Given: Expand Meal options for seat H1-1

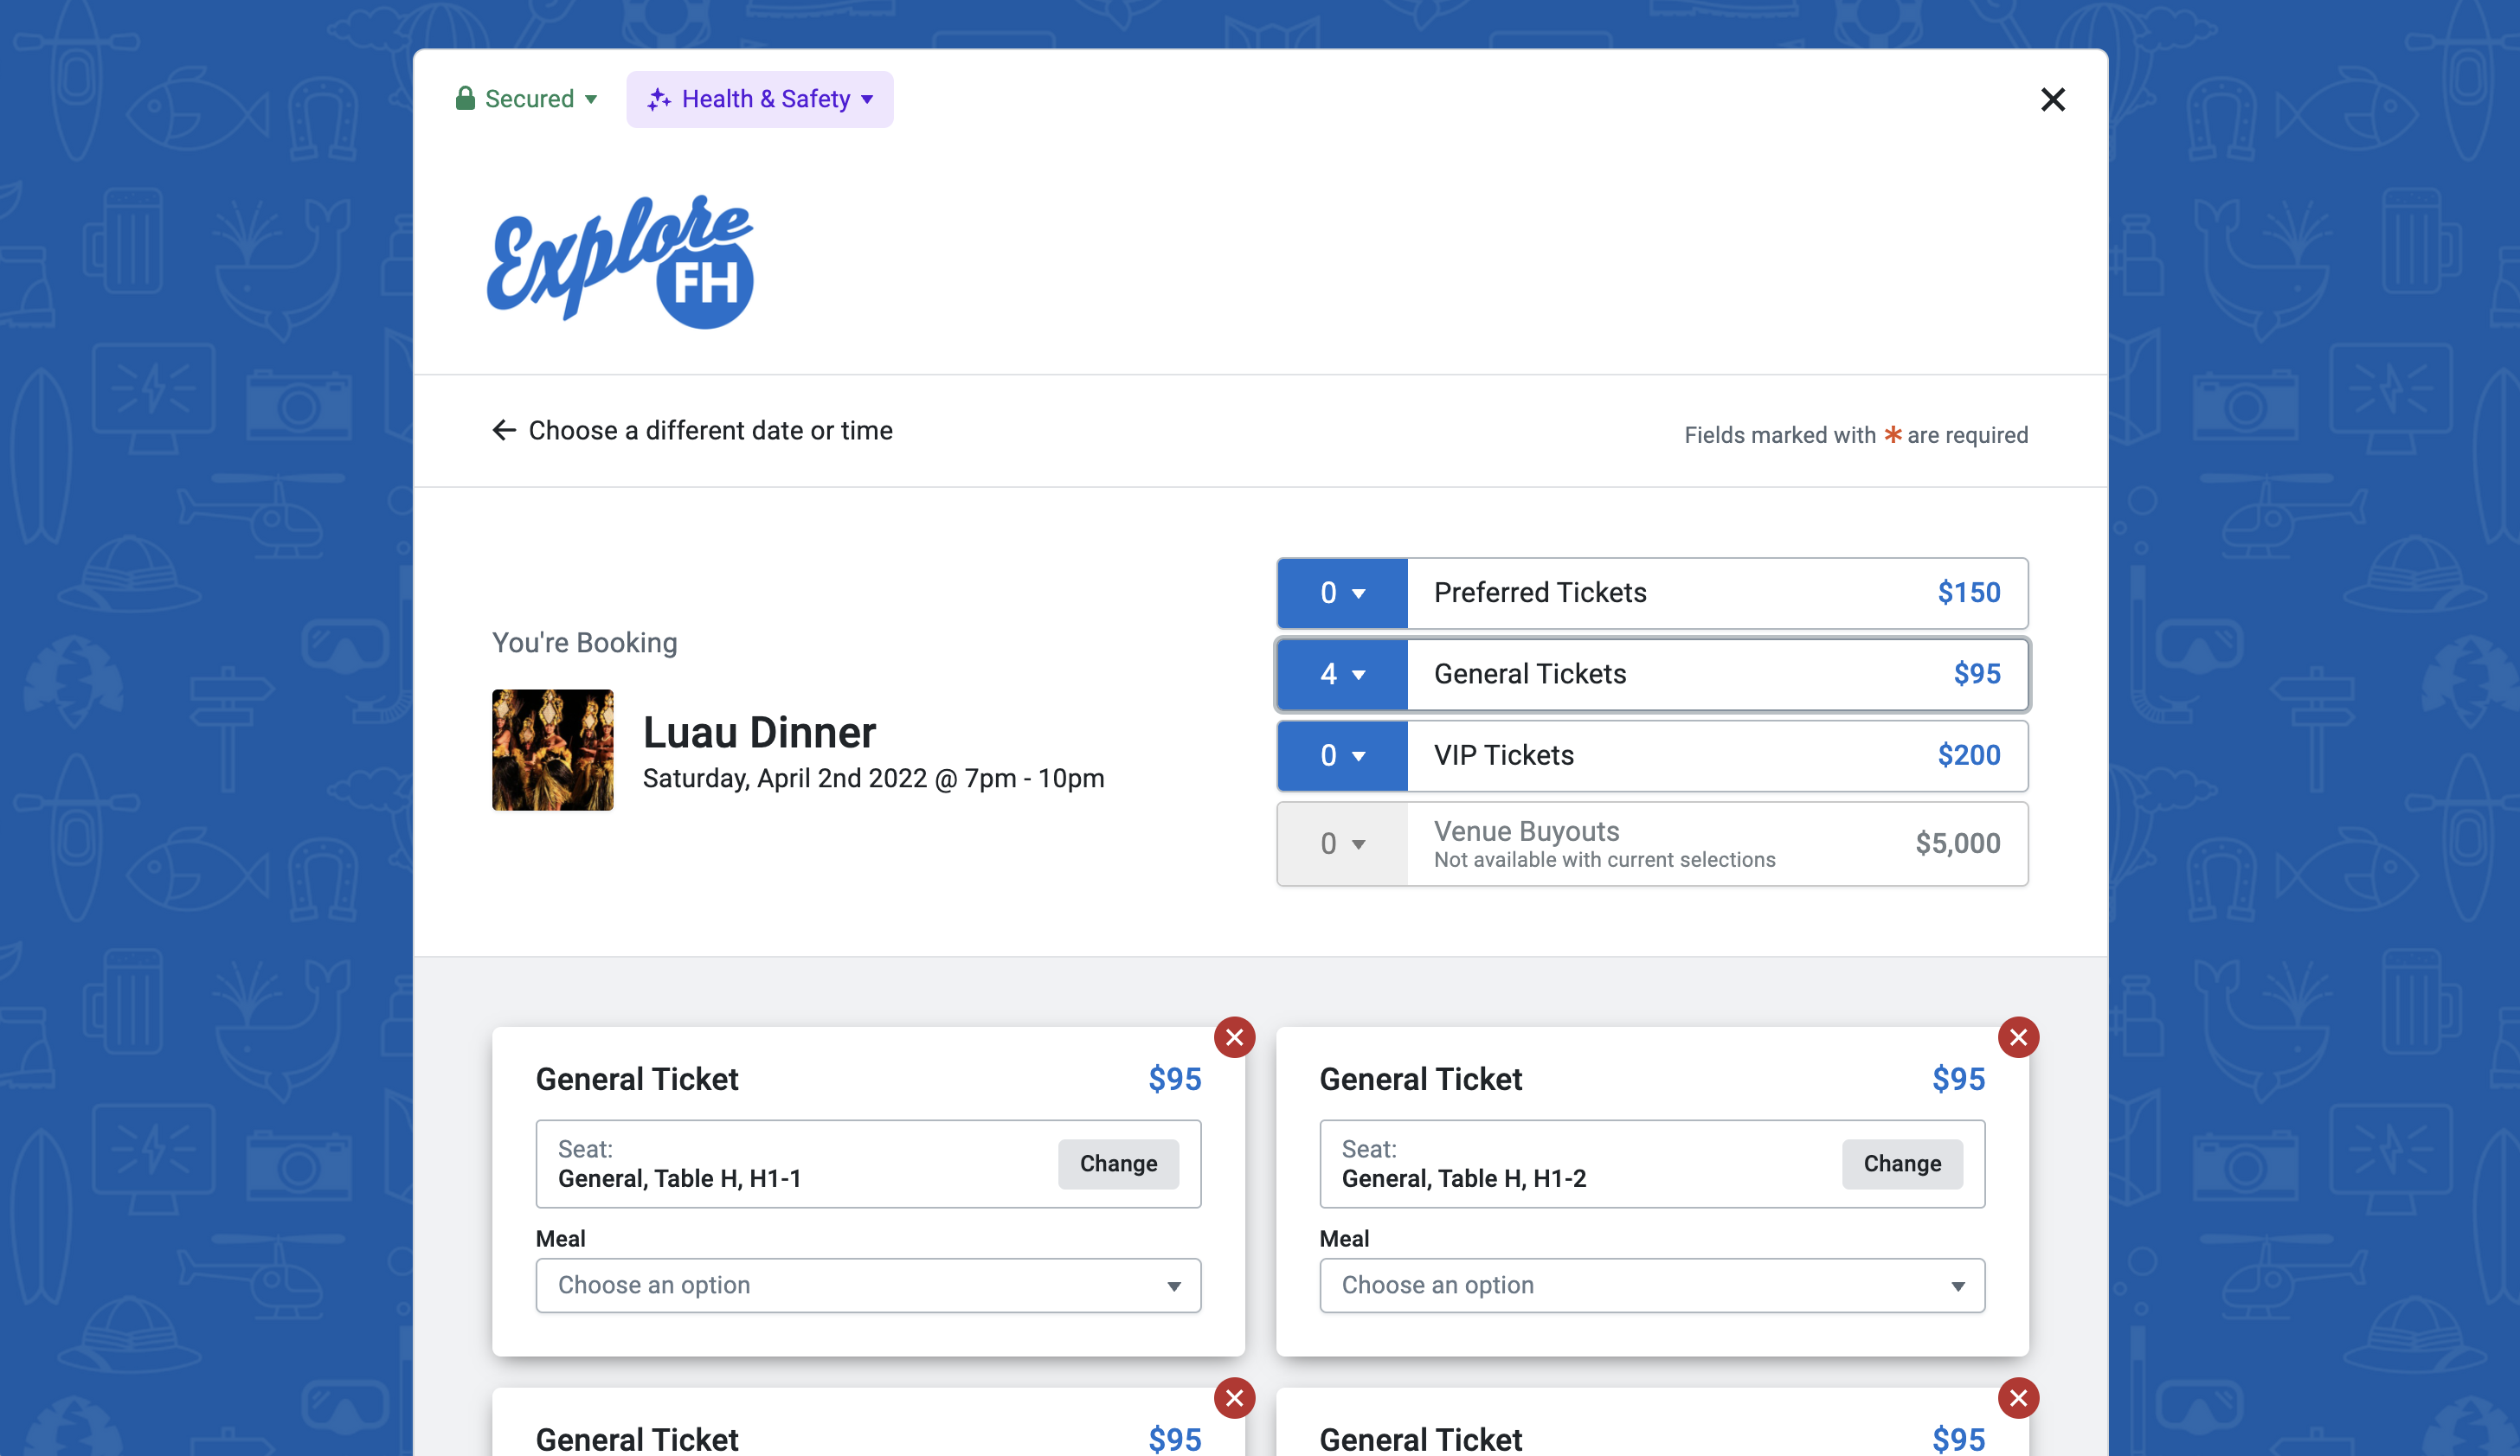Looking at the screenshot, I should tap(867, 1285).
